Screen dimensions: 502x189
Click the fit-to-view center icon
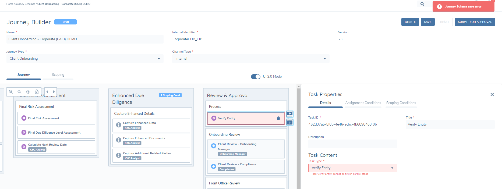28,92
